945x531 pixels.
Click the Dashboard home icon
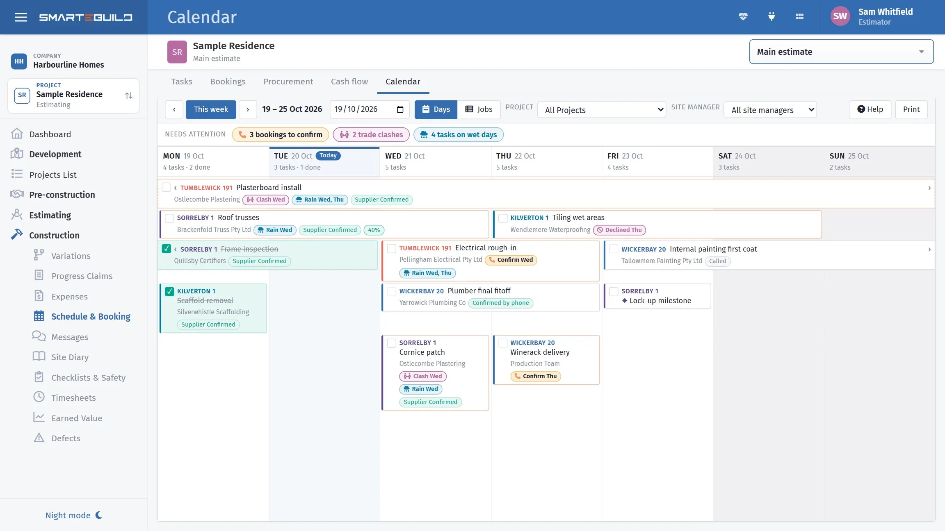(17, 134)
